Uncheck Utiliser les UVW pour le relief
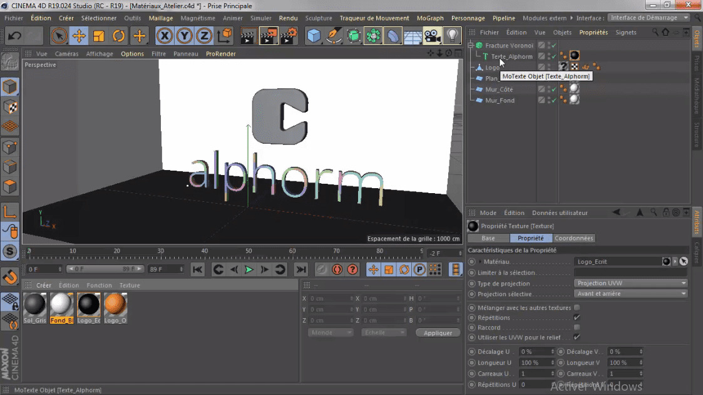This screenshot has height=395, width=703. [577, 337]
